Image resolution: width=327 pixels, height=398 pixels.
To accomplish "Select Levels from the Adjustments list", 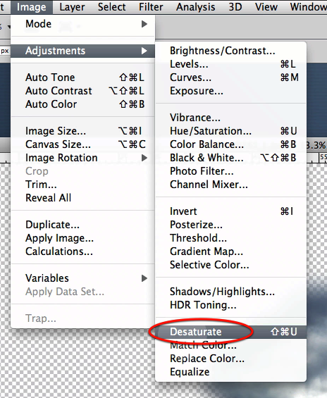I will (x=230, y=64).
